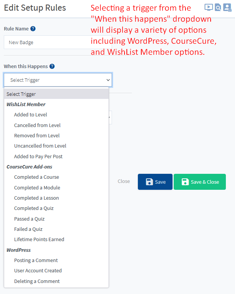Pick Failed a Quiz trigger

pyautogui.click(x=56, y=229)
